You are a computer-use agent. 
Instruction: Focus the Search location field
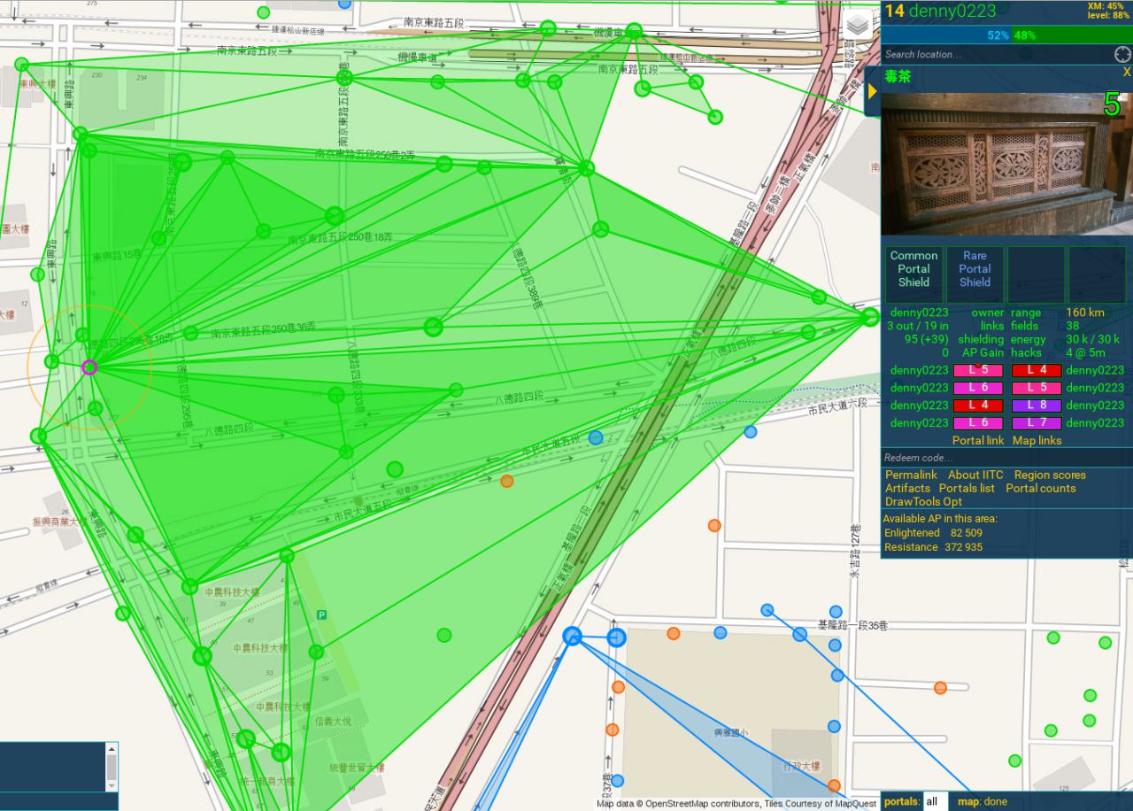(996, 54)
